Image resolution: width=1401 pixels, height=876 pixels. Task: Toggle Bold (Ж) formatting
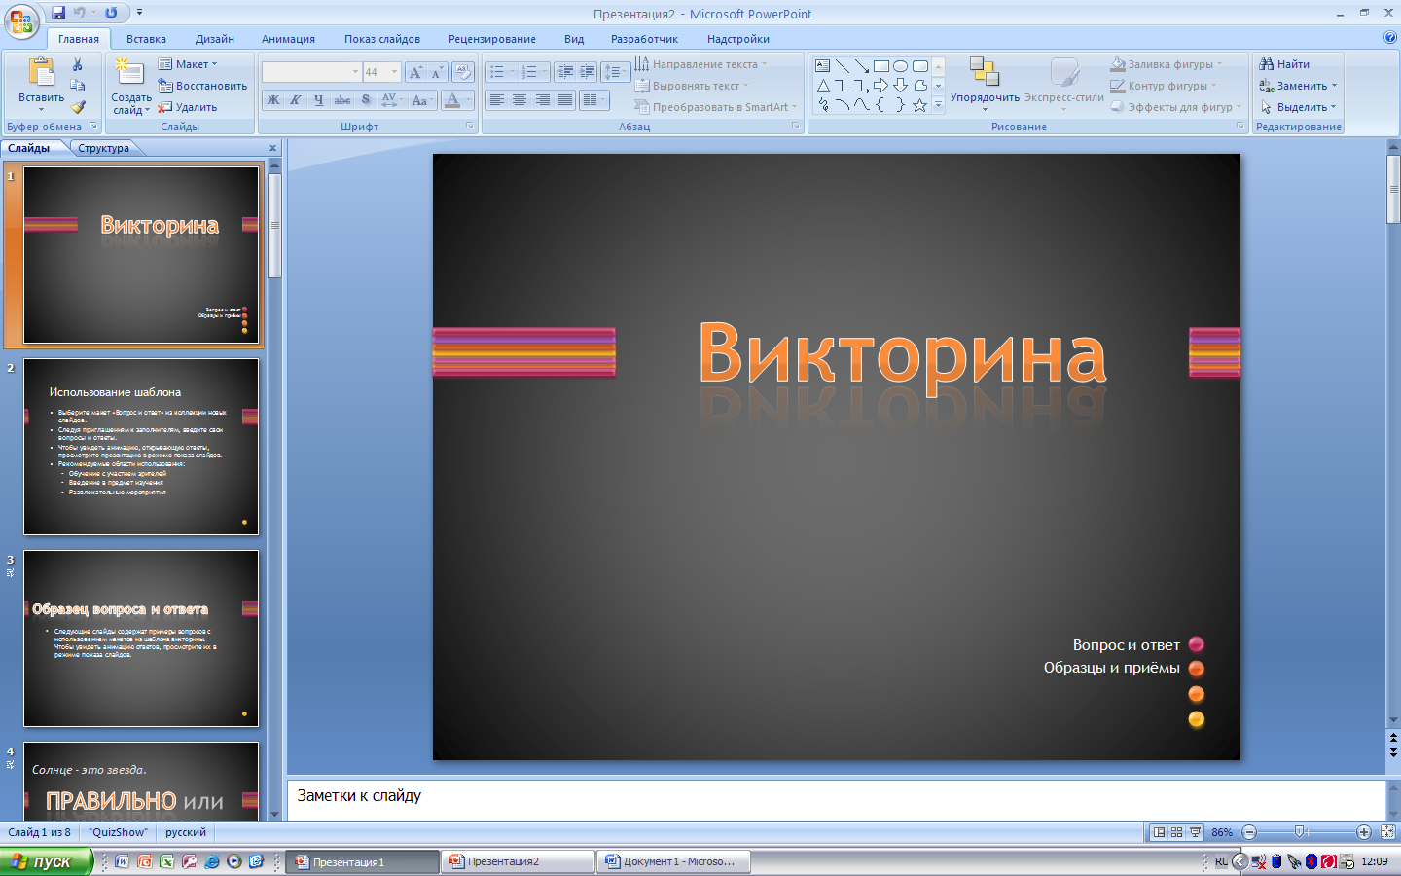(273, 100)
